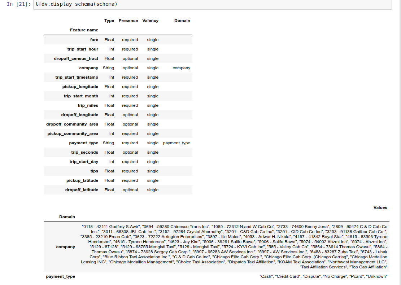Click the Domain column header
Image resolution: width=401 pixels, height=285 pixels.
pos(182,21)
